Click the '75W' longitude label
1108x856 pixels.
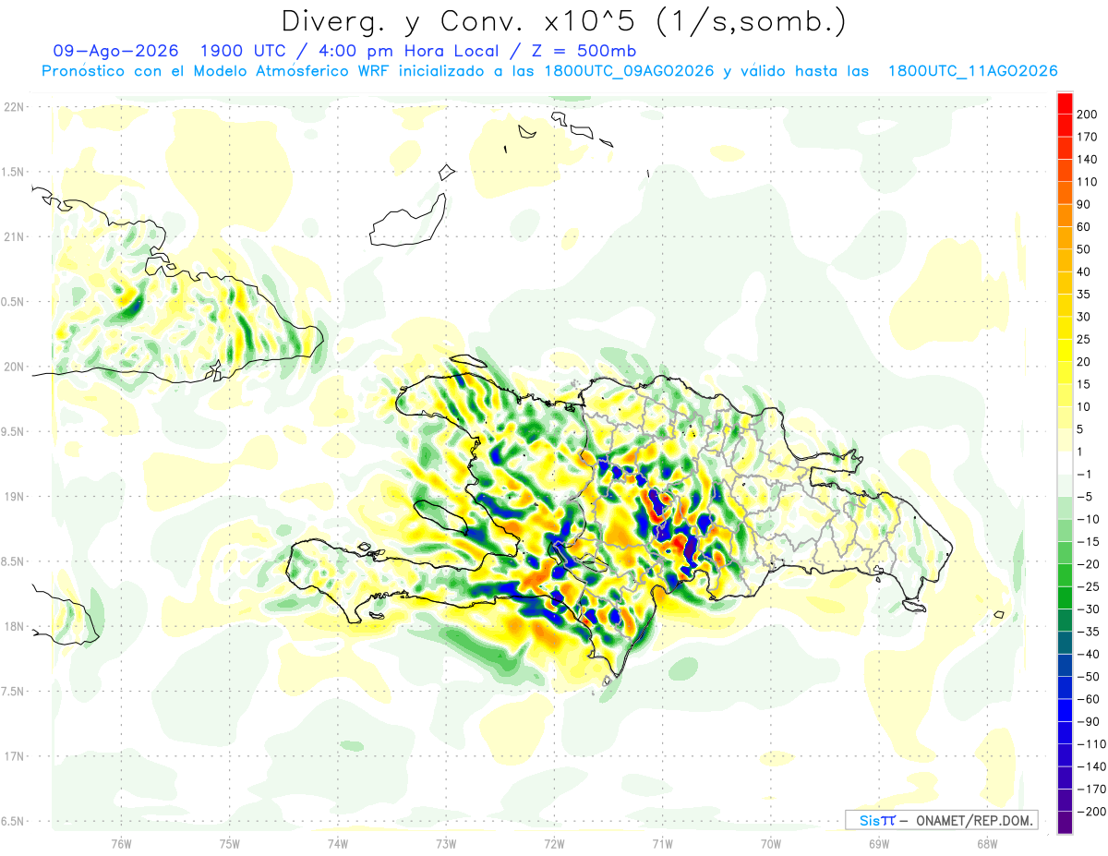(x=230, y=843)
